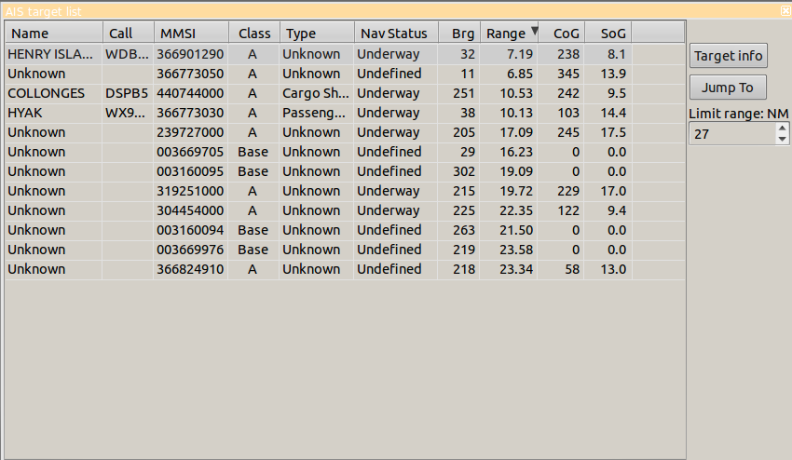
Task: Select base station row MMSI 003160095
Action: coord(191,171)
